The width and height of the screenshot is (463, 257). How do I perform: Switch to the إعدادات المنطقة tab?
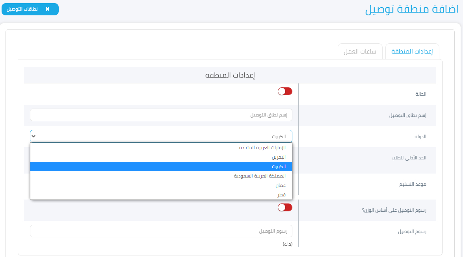coord(412,51)
